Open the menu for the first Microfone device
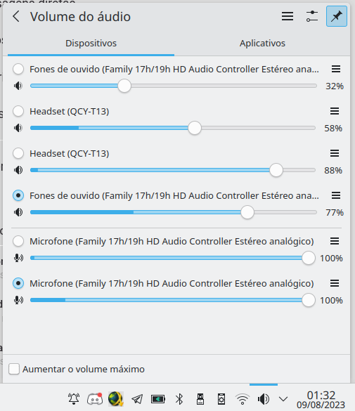 [x=335, y=241]
